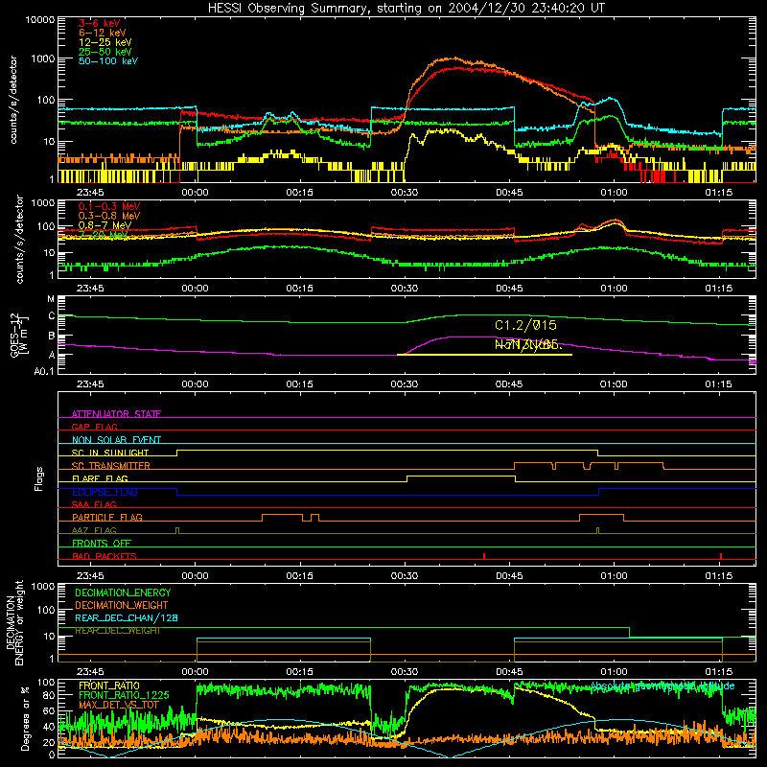
Task: Click the 0.8-7 MeV legend label
Action: click(105, 225)
